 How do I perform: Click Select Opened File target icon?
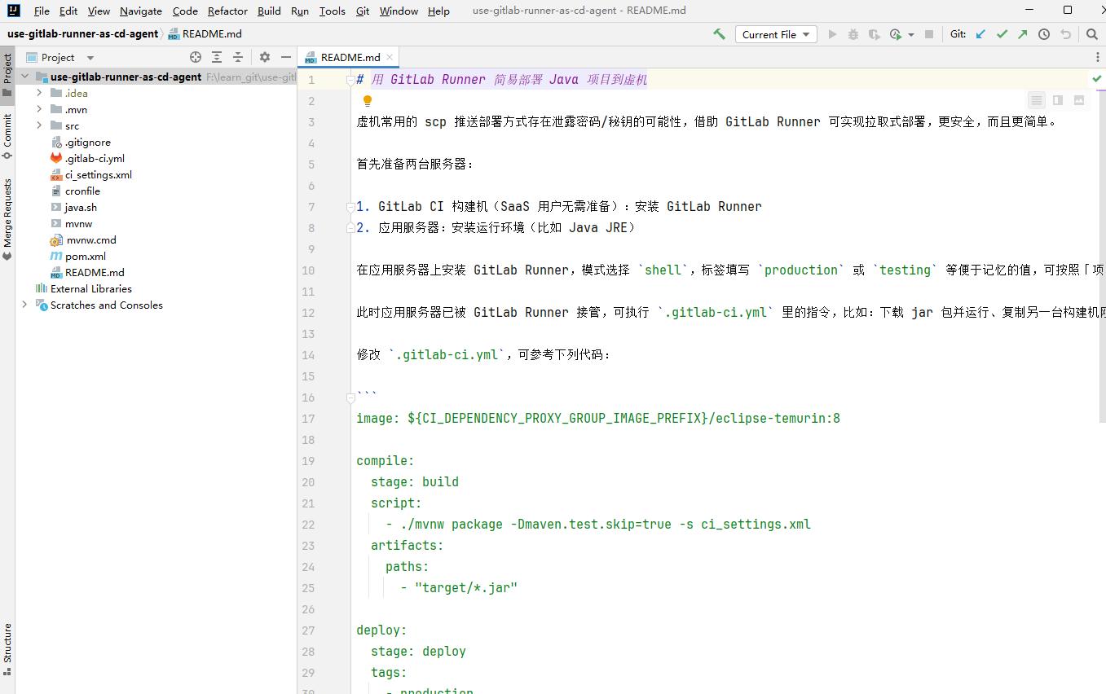(196, 57)
